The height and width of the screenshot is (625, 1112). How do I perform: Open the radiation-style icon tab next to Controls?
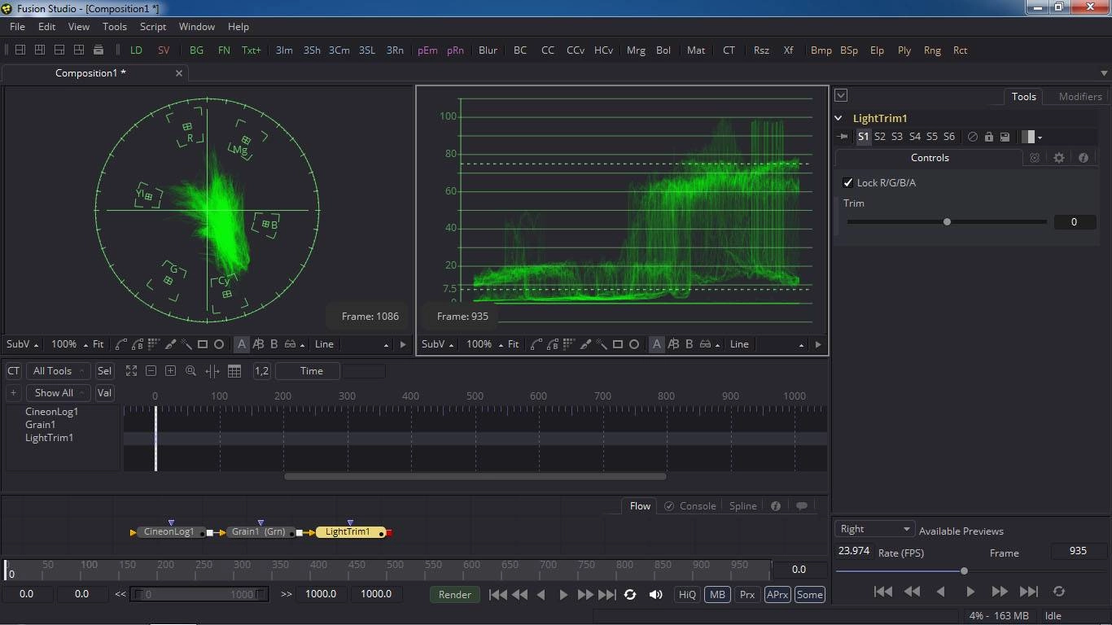1035,158
